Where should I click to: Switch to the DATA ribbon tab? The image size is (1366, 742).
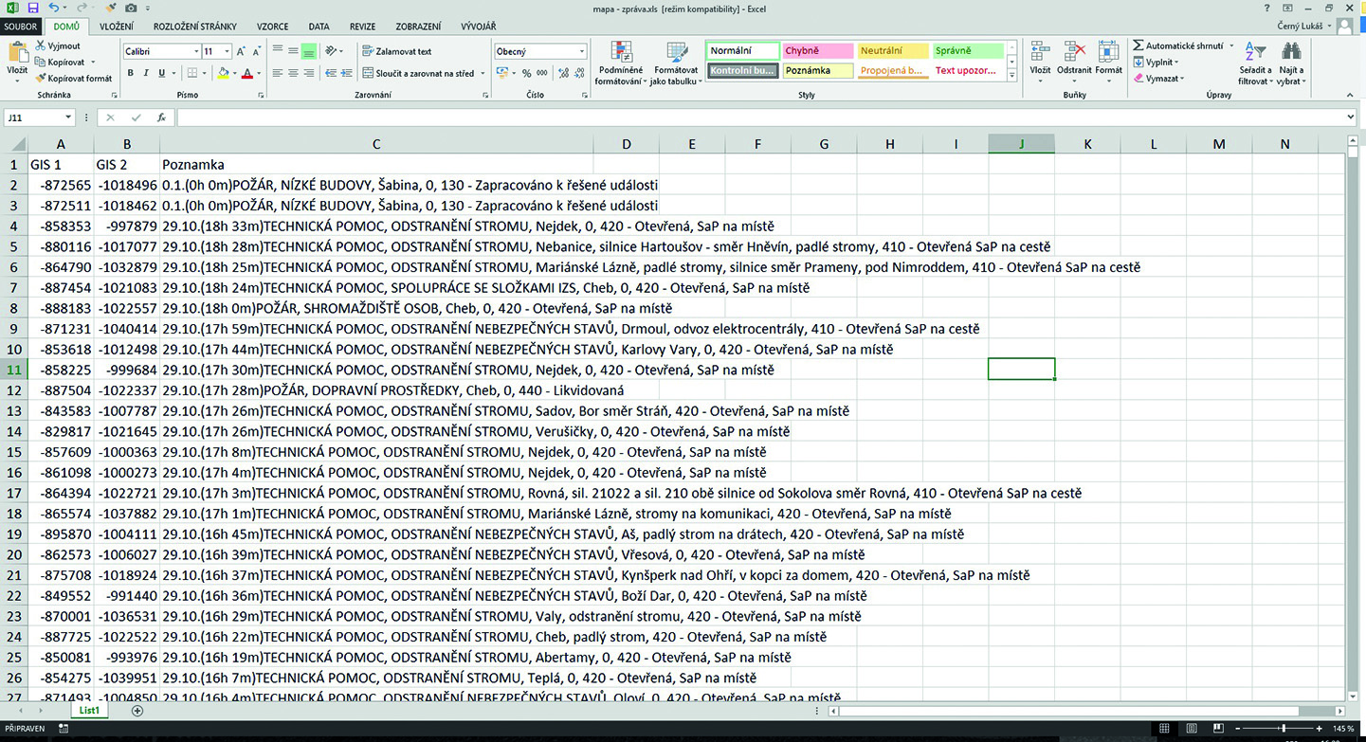point(319,27)
